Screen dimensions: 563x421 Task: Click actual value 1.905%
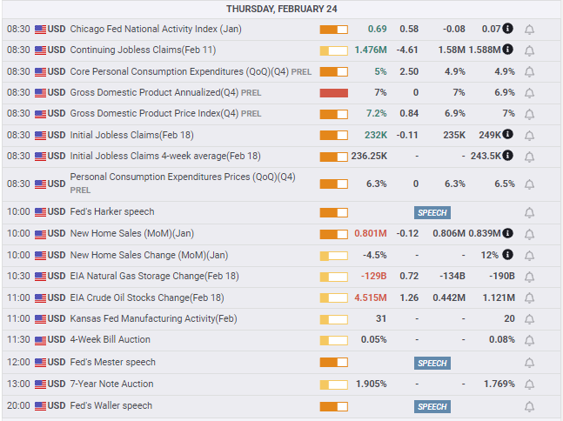point(372,384)
